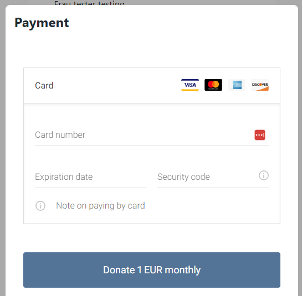Click the underline beneath the Card number field
This screenshot has width=302, height=296.
[152, 146]
